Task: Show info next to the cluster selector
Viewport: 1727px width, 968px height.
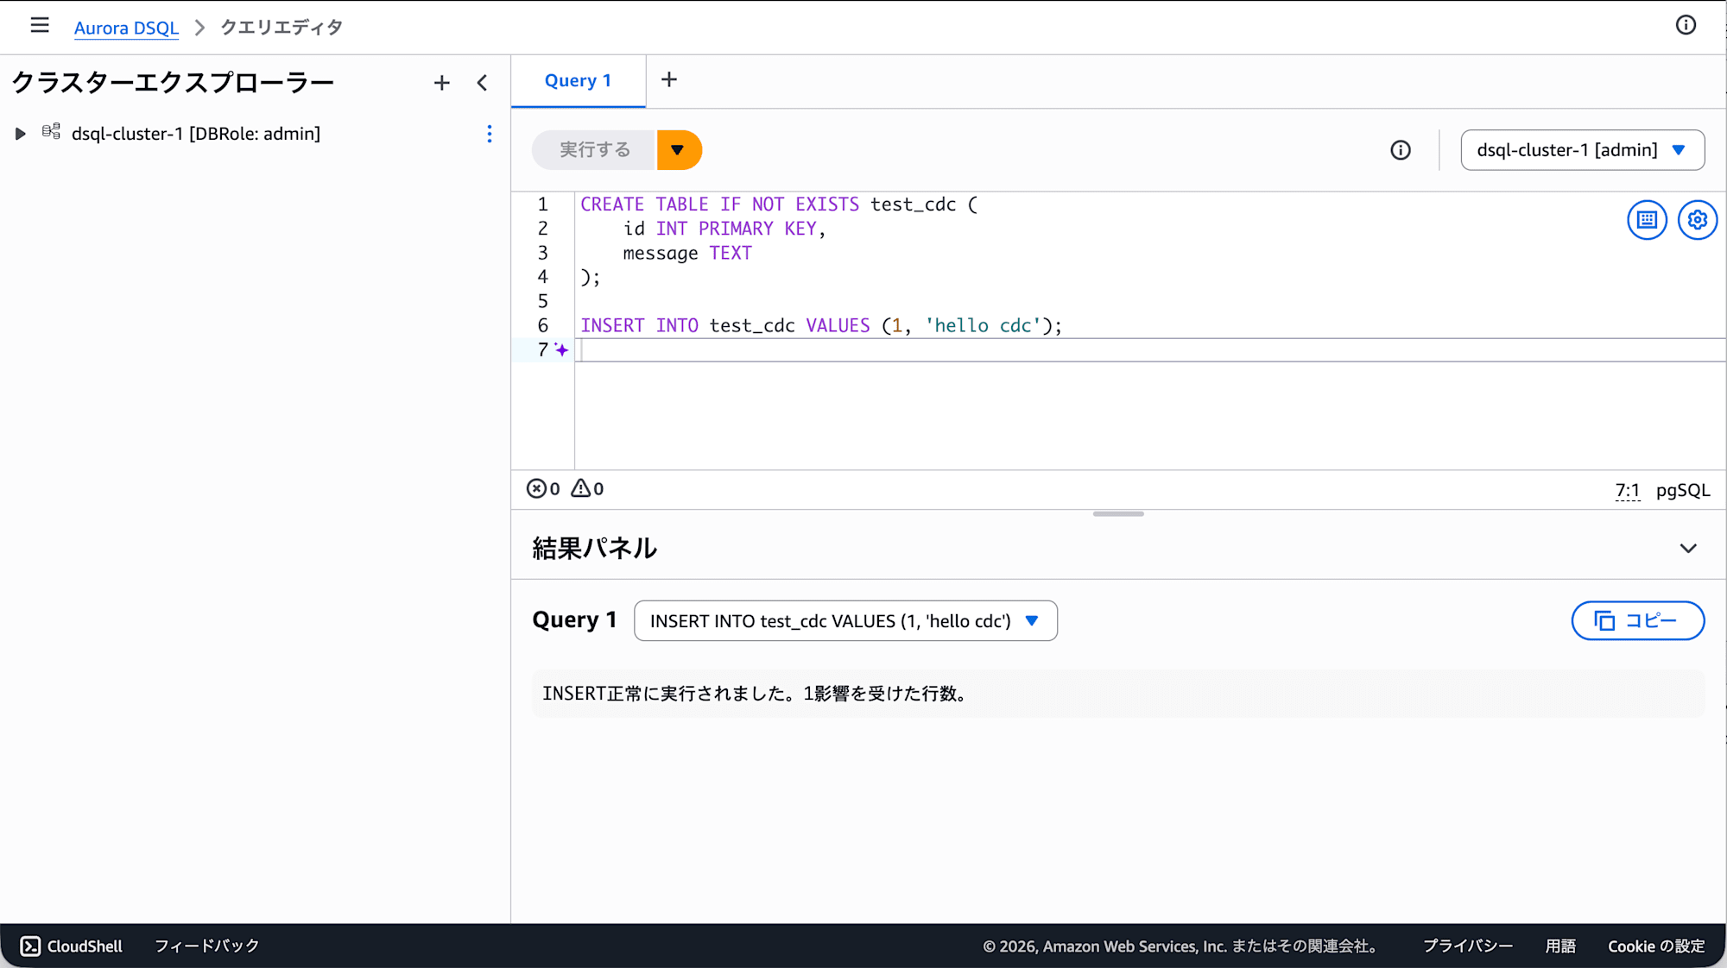Action: [1401, 150]
